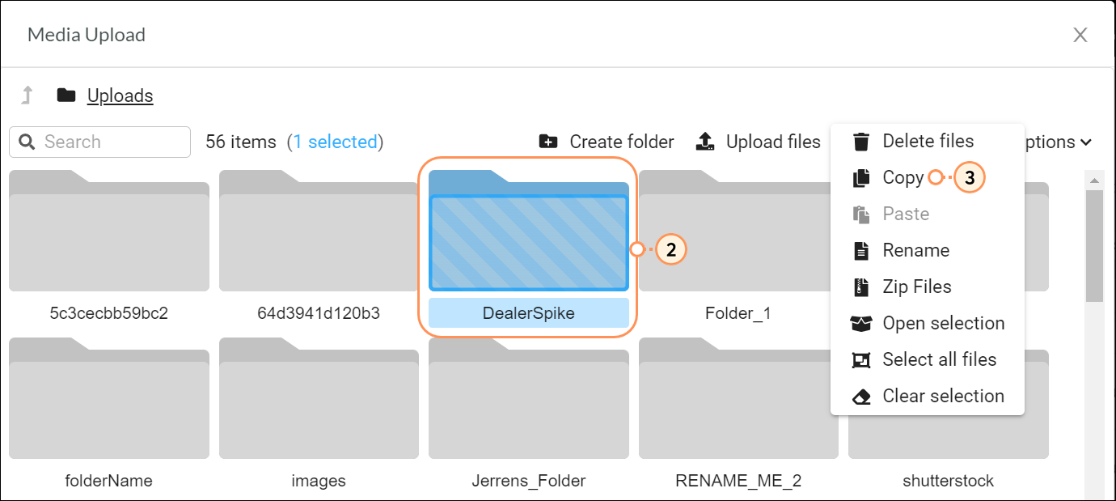Click the Create folder button
This screenshot has height=501, width=1116.
click(607, 142)
